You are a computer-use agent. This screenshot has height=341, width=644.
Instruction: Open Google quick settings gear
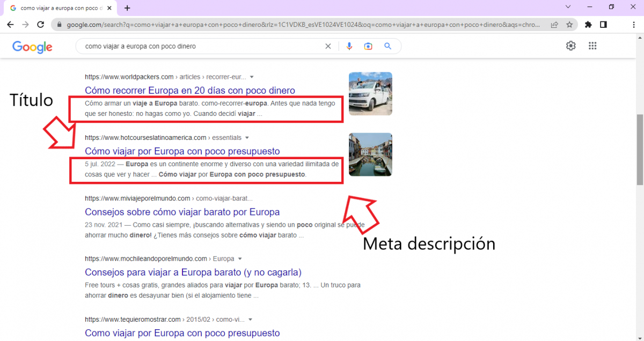(570, 46)
